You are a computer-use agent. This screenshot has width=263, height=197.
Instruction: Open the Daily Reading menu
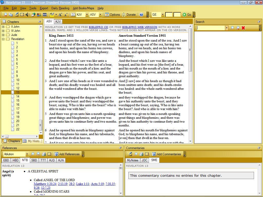(60, 8)
